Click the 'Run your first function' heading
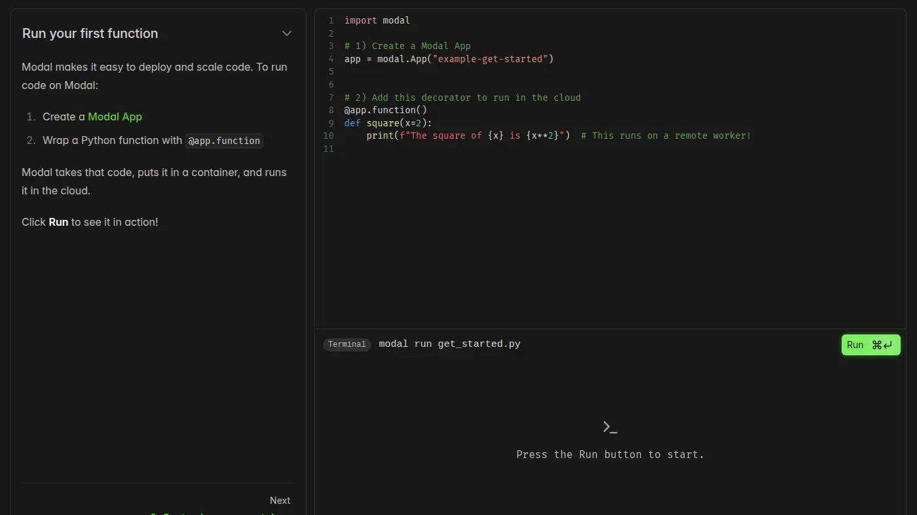The image size is (917, 515). coord(90,33)
